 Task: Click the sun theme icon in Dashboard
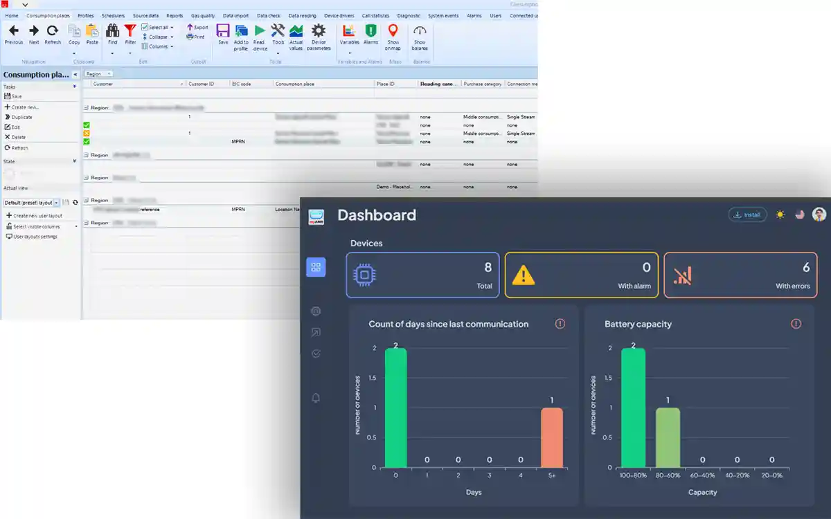coord(780,215)
